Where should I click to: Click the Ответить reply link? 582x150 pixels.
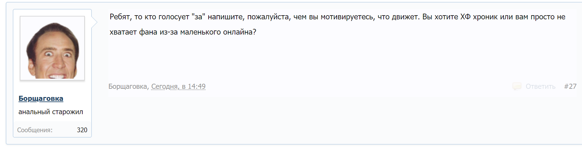[x=540, y=86]
